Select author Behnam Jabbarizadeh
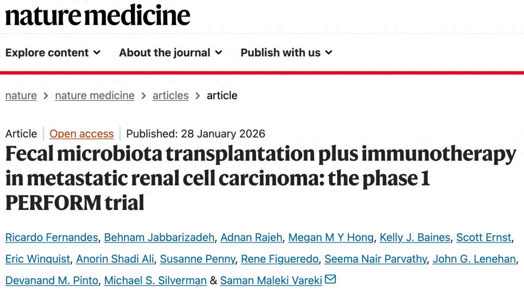 pyautogui.click(x=159, y=238)
